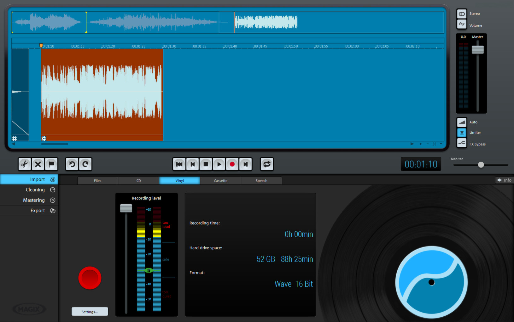This screenshot has width=514, height=322.
Task: Start playback with play button
Action: click(219, 164)
